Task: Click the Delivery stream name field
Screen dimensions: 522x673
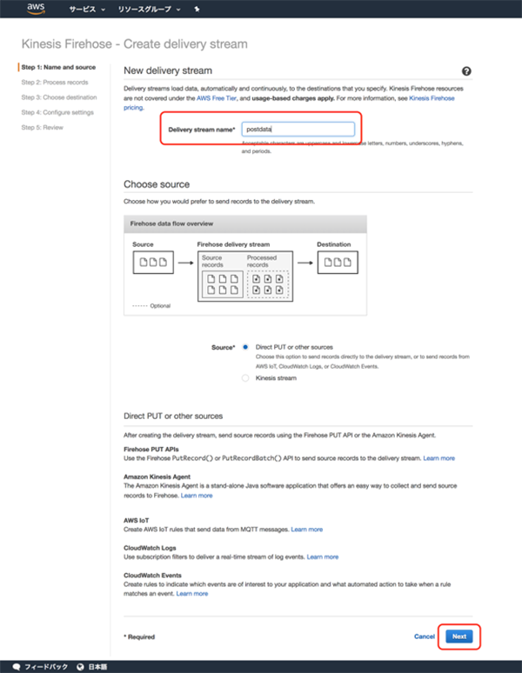Action: click(298, 130)
